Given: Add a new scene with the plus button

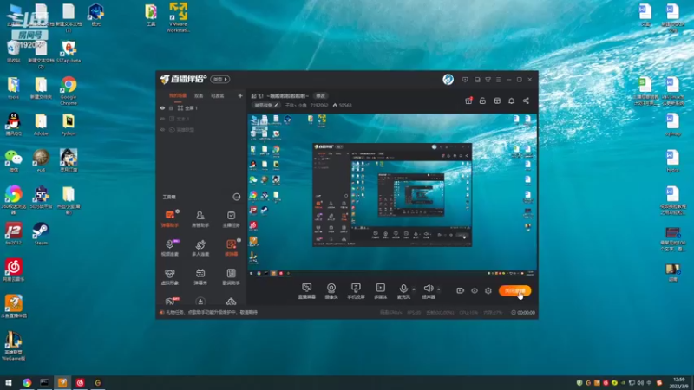Looking at the screenshot, I should [240, 95].
